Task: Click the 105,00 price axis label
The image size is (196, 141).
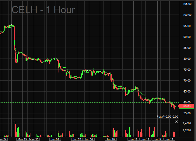Action: tap(187, 4)
